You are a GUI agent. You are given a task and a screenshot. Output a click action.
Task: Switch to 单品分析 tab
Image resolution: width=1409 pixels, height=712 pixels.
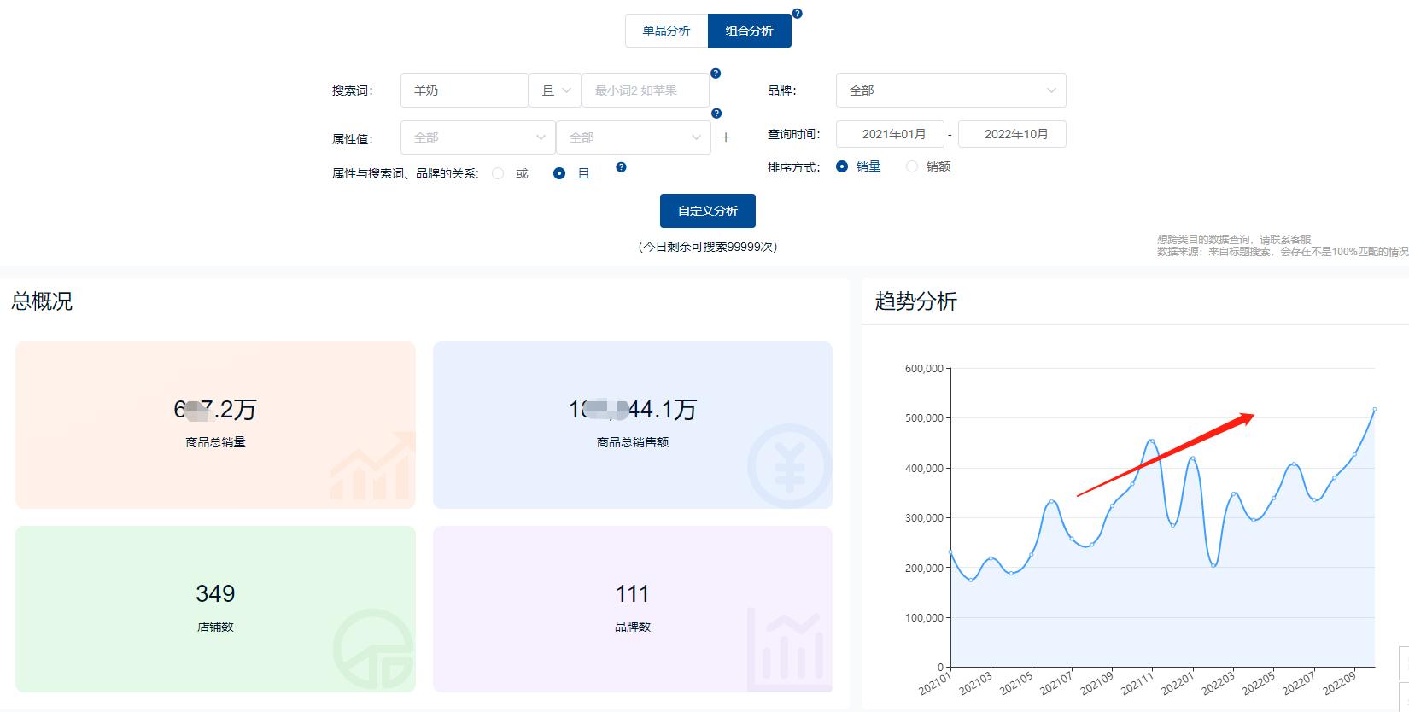pyautogui.click(x=666, y=31)
